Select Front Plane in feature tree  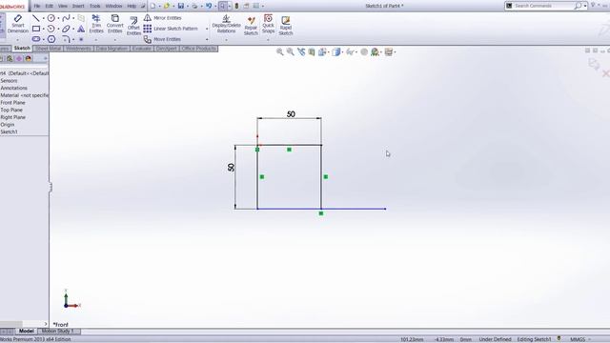tap(12, 103)
